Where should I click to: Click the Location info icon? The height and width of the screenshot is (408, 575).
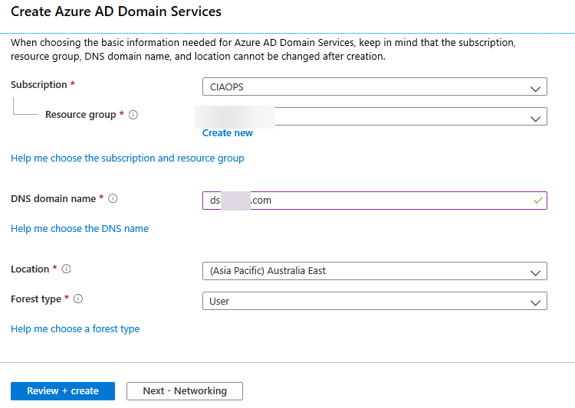[66, 269]
